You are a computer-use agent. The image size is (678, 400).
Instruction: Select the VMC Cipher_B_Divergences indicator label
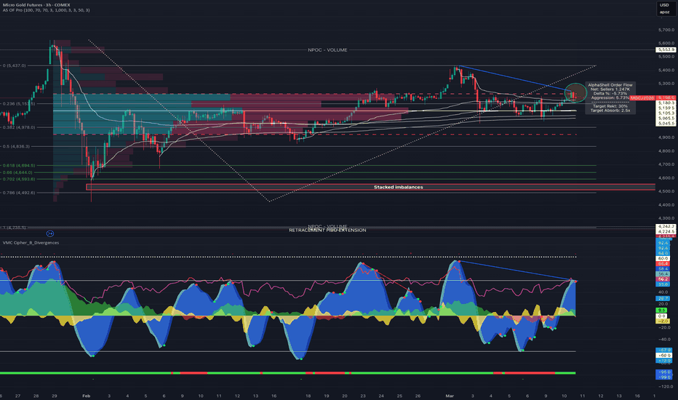point(31,243)
